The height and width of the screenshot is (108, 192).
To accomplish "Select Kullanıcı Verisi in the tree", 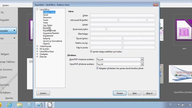I will pyautogui.click(x=49, y=12).
